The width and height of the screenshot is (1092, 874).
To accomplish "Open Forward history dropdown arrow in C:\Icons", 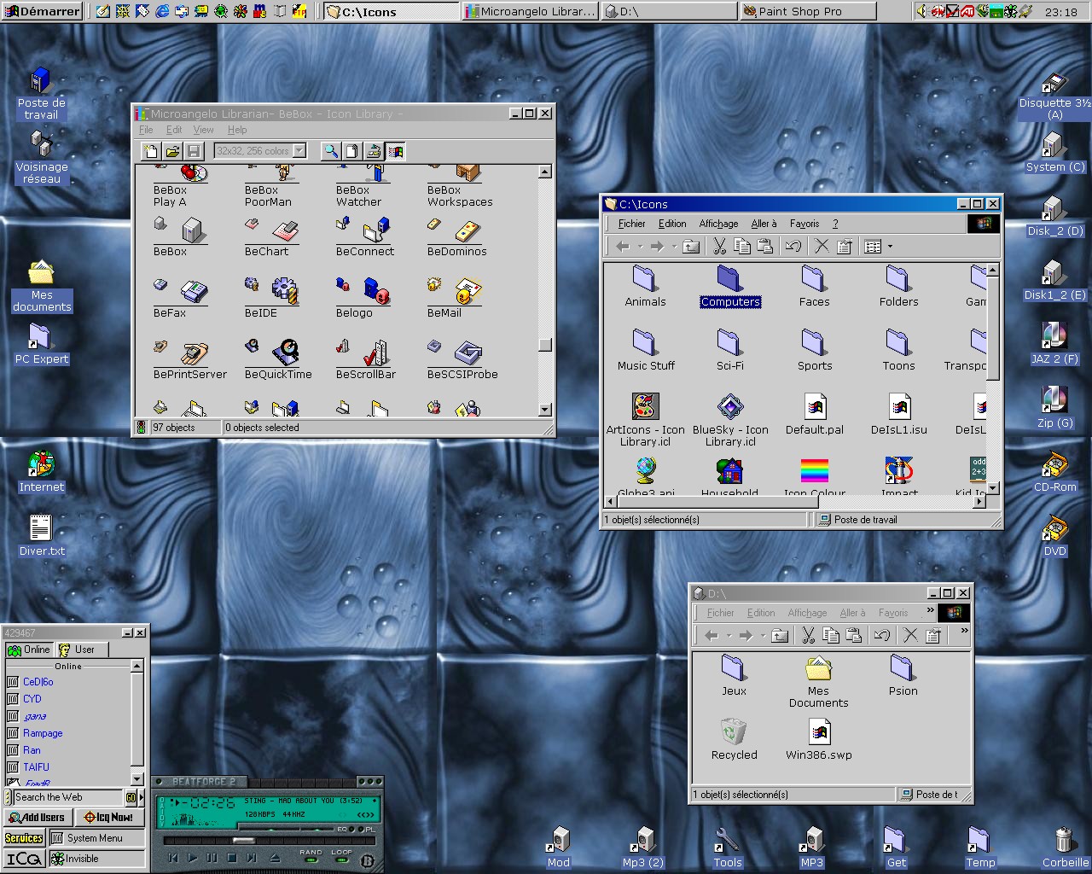I will pyautogui.click(x=674, y=247).
